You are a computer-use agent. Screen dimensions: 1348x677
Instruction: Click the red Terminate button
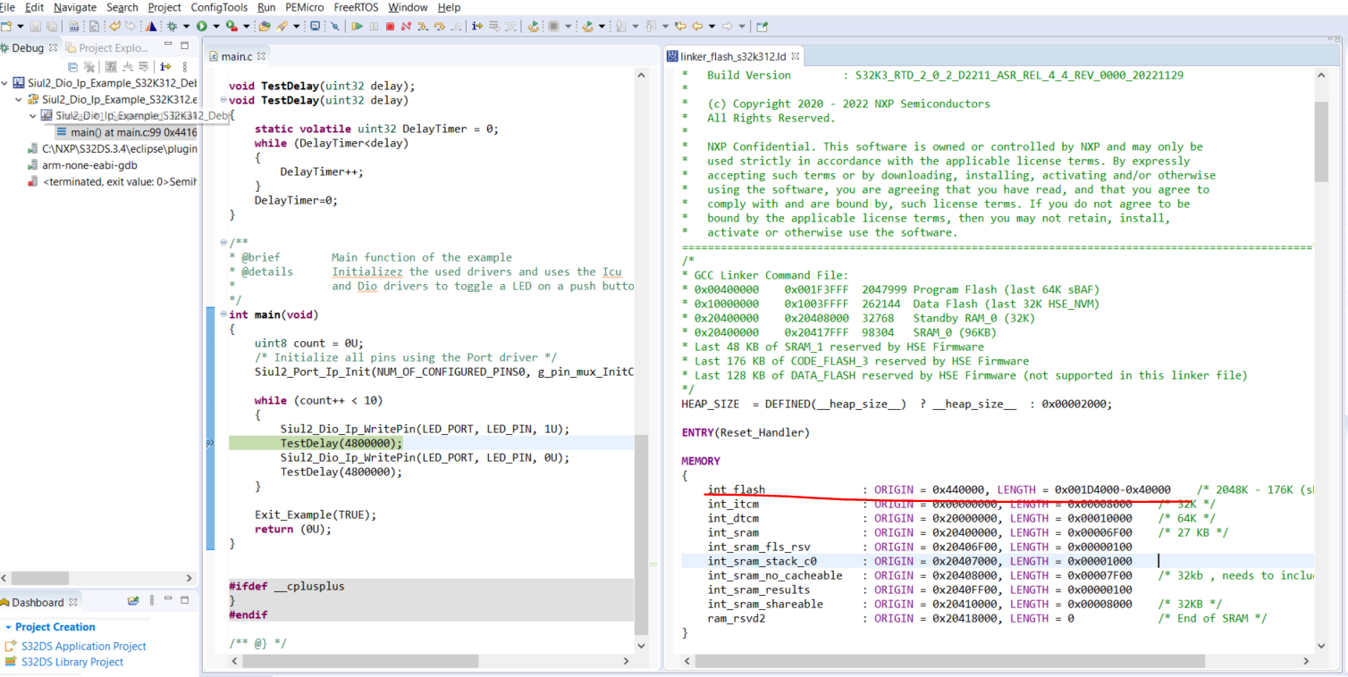click(x=390, y=26)
